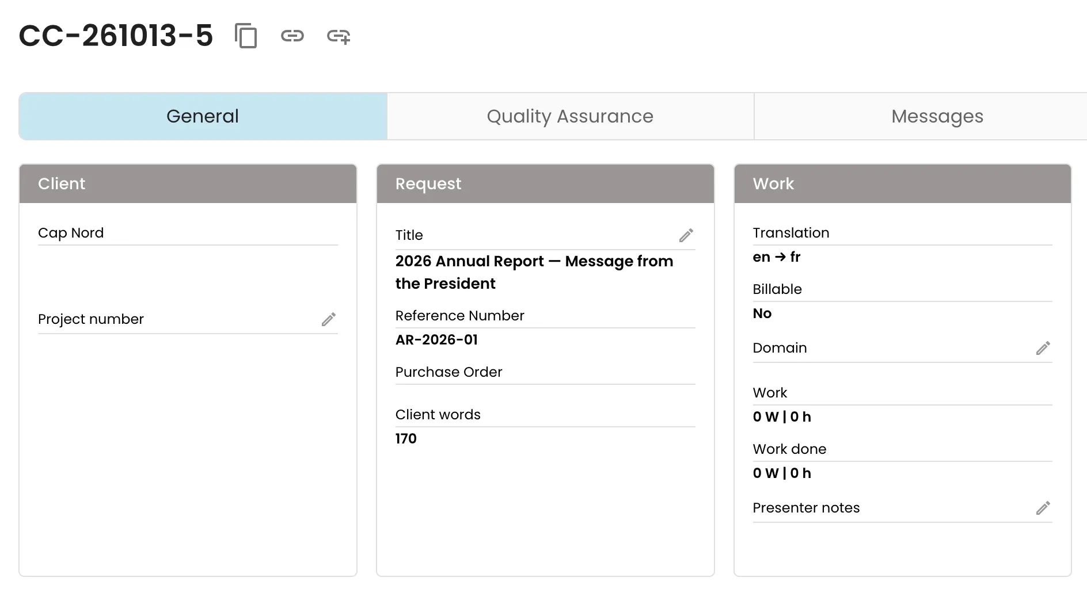The width and height of the screenshot is (1087, 589).
Task: Open the General tab
Action: coord(203,116)
